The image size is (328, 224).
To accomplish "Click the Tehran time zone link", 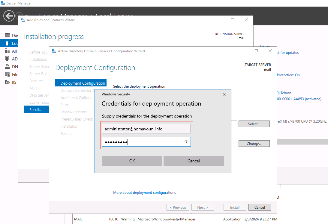I will 284,93.
